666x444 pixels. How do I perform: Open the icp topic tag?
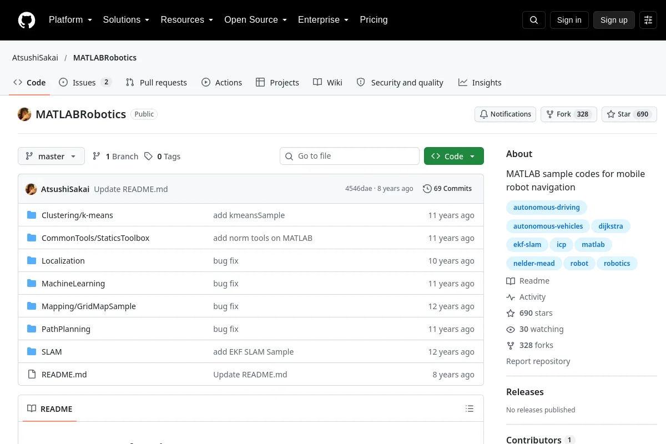click(x=562, y=245)
